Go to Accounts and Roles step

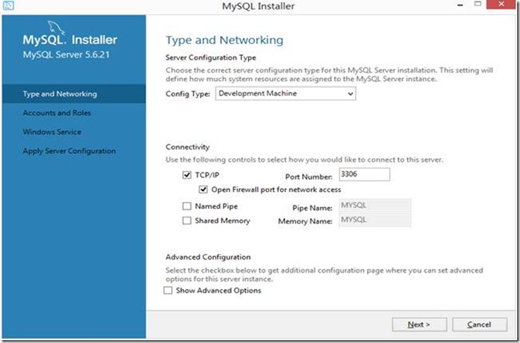[57, 113]
